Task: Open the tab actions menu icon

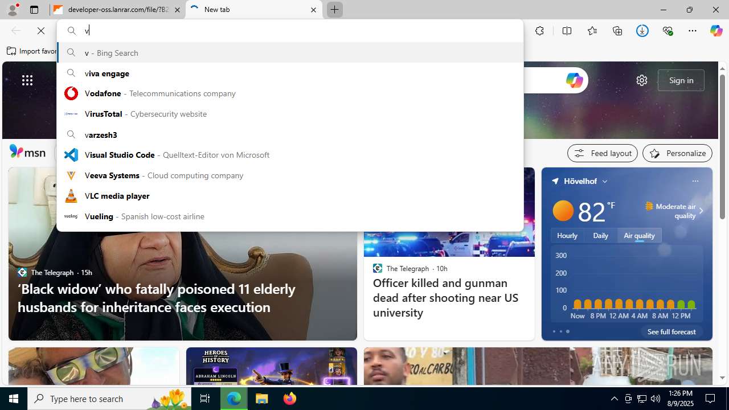Action: coord(34,10)
